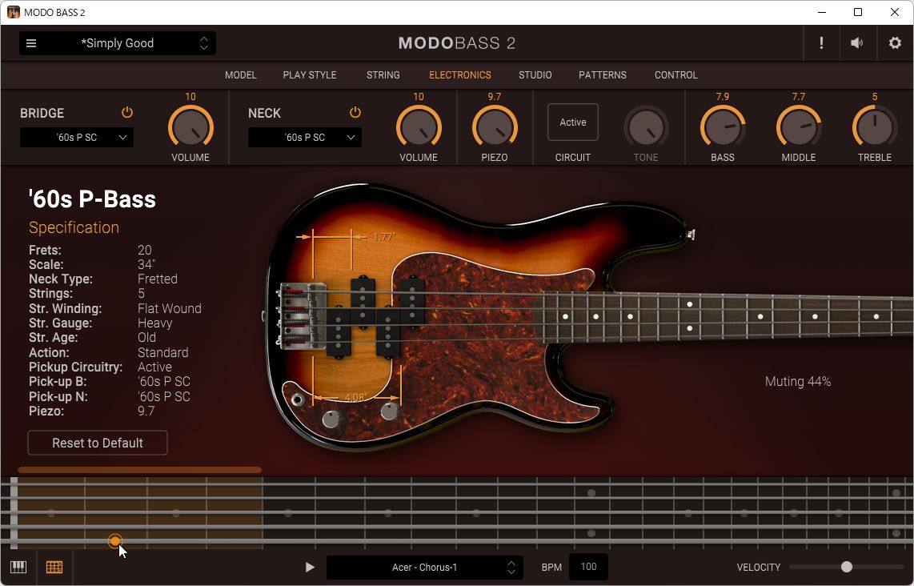Click the orange position bar above fretboard

[x=139, y=469]
